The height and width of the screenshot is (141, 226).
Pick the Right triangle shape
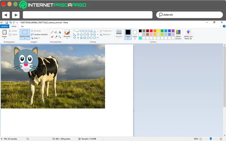pos(75,34)
